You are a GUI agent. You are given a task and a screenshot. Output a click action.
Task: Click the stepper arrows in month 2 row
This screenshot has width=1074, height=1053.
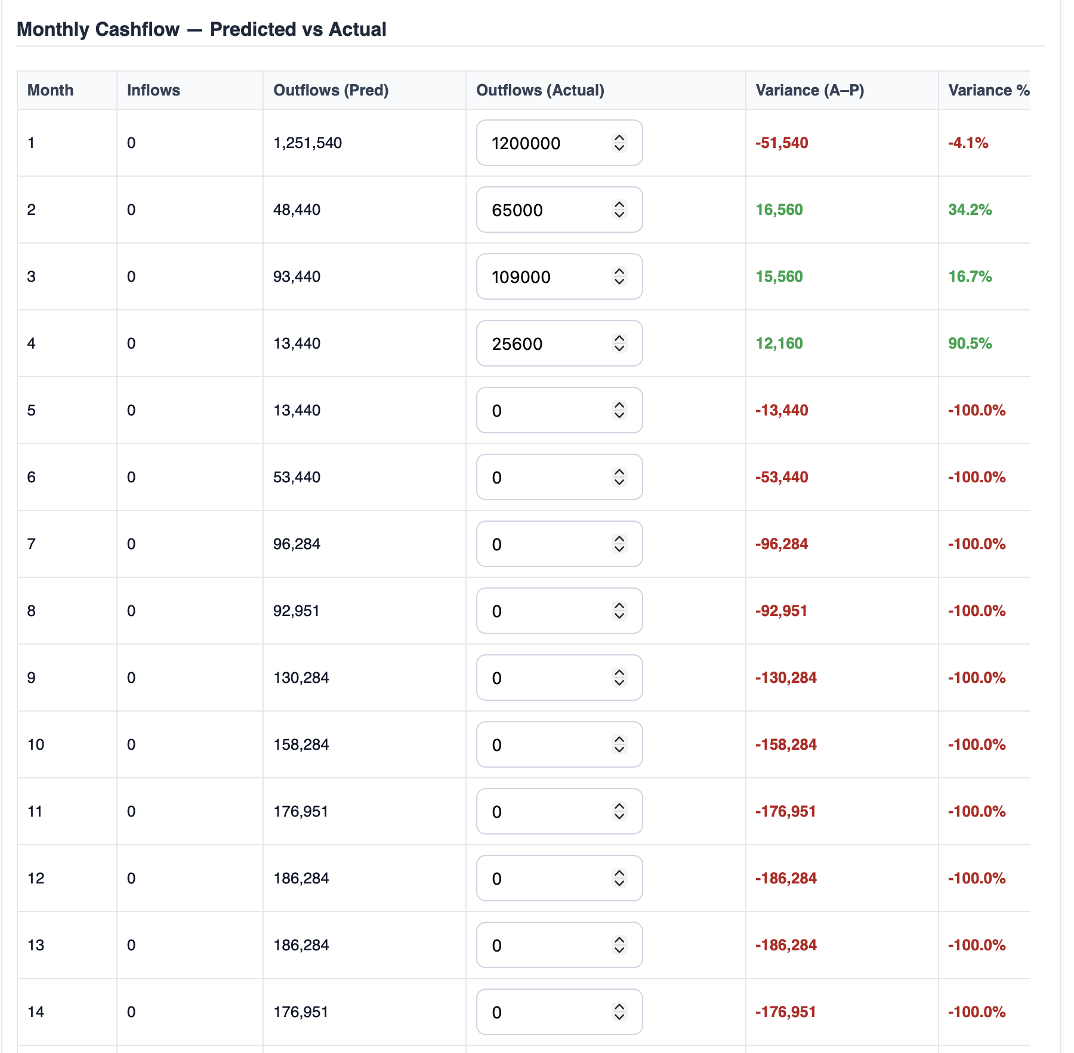pyautogui.click(x=619, y=210)
